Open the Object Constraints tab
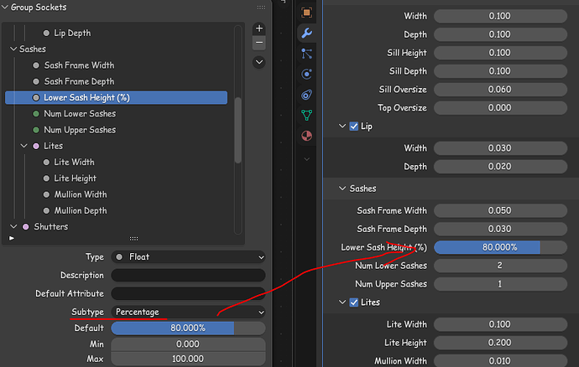579x367 pixels. click(x=306, y=95)
